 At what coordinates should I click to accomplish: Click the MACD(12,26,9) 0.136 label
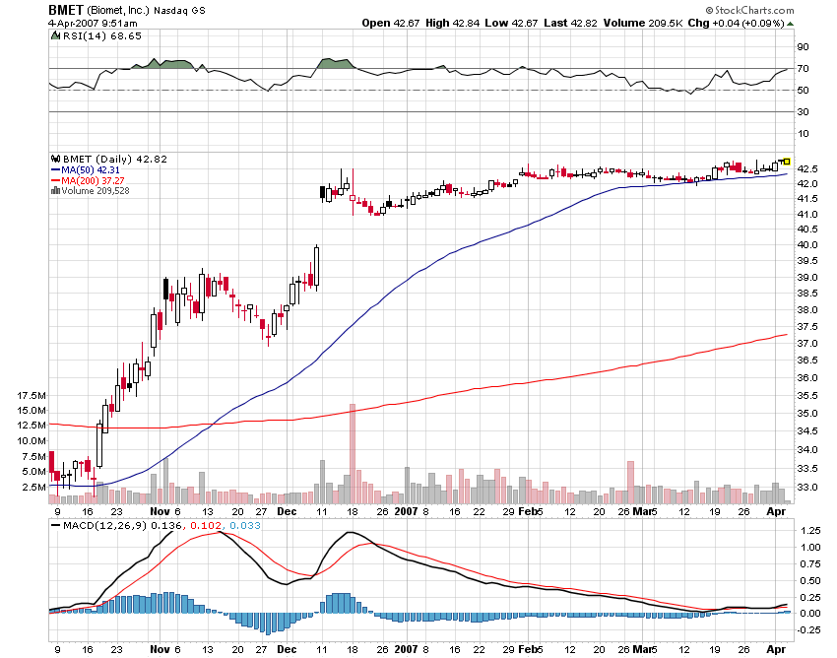coord(122,526)
